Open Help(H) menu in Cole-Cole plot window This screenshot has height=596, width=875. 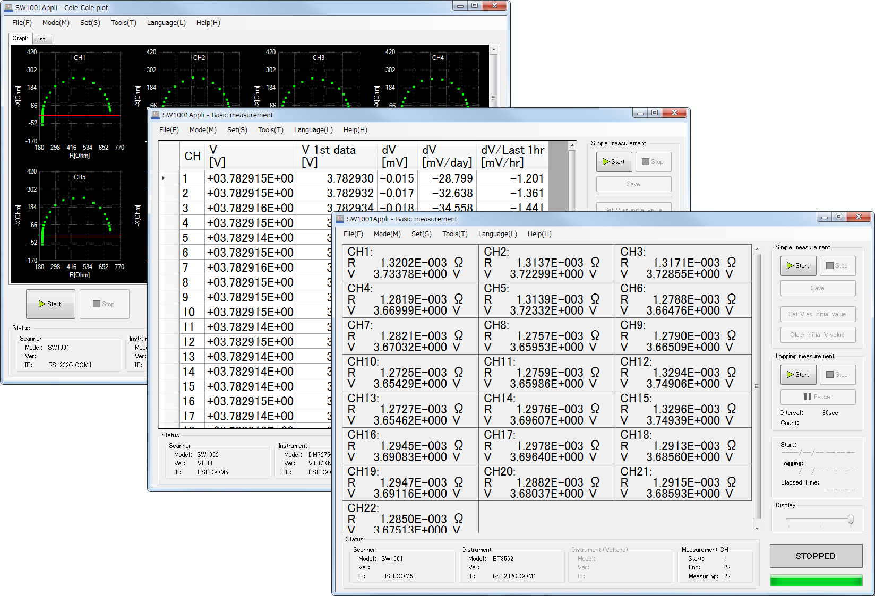(208, 23)
